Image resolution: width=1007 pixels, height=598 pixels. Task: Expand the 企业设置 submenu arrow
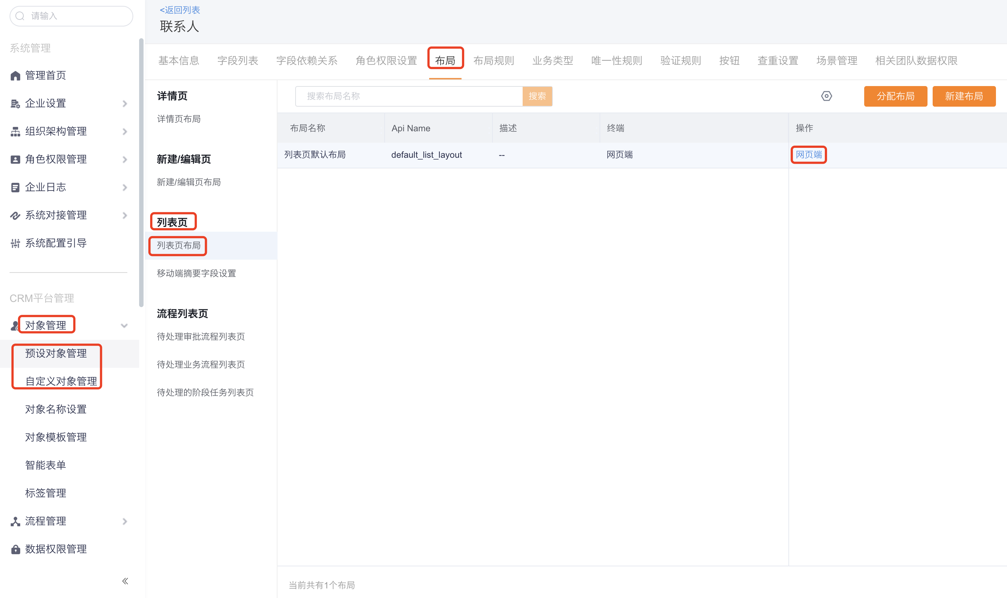125,104
